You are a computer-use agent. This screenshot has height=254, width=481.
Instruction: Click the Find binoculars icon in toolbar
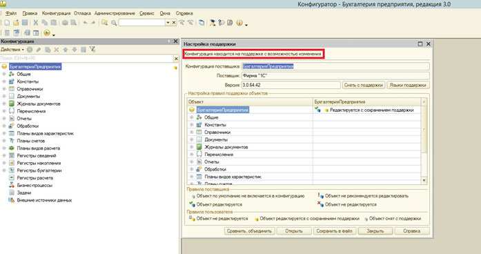(x=105, y=23)
